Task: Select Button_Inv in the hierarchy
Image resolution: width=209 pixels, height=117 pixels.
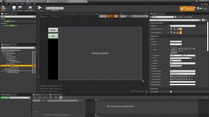Action: tap(13, 60)
